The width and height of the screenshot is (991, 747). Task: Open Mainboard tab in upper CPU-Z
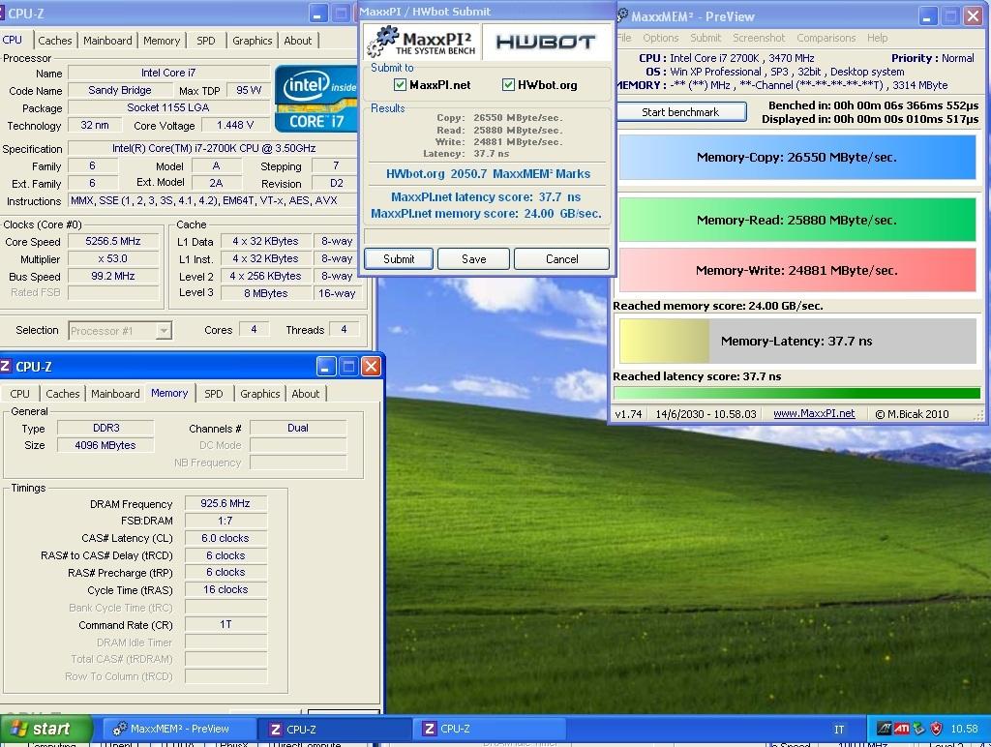107,41
